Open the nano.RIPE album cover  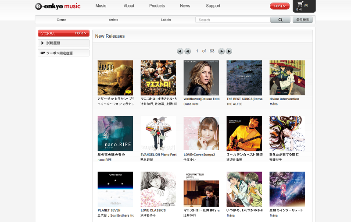point(115,134)
